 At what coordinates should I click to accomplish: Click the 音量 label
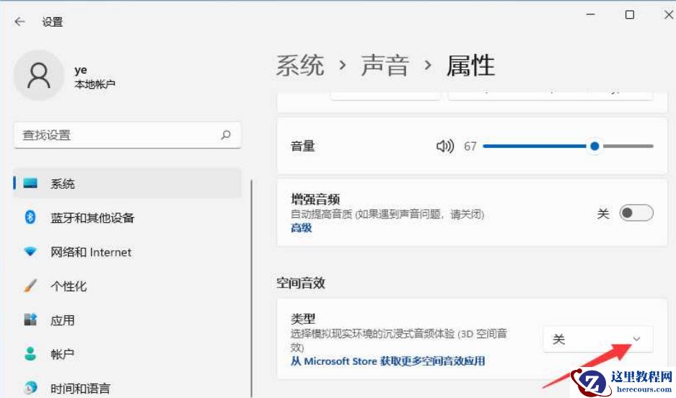302,146
